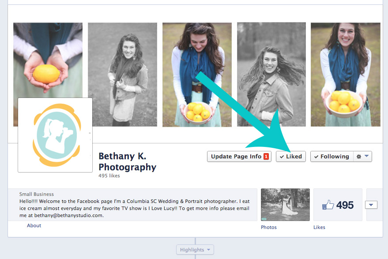
Task: Open the camera silhouette profile picture
Action: tap(55, 135)
